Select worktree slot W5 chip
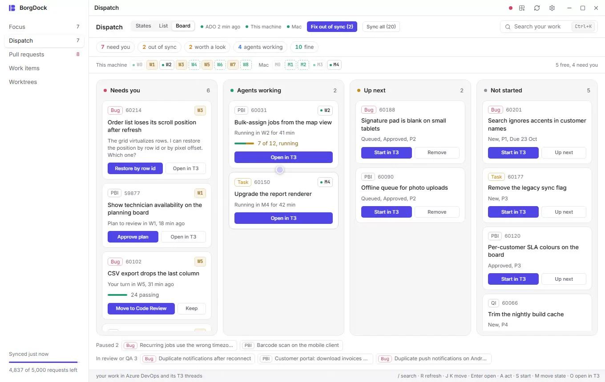 207,65
